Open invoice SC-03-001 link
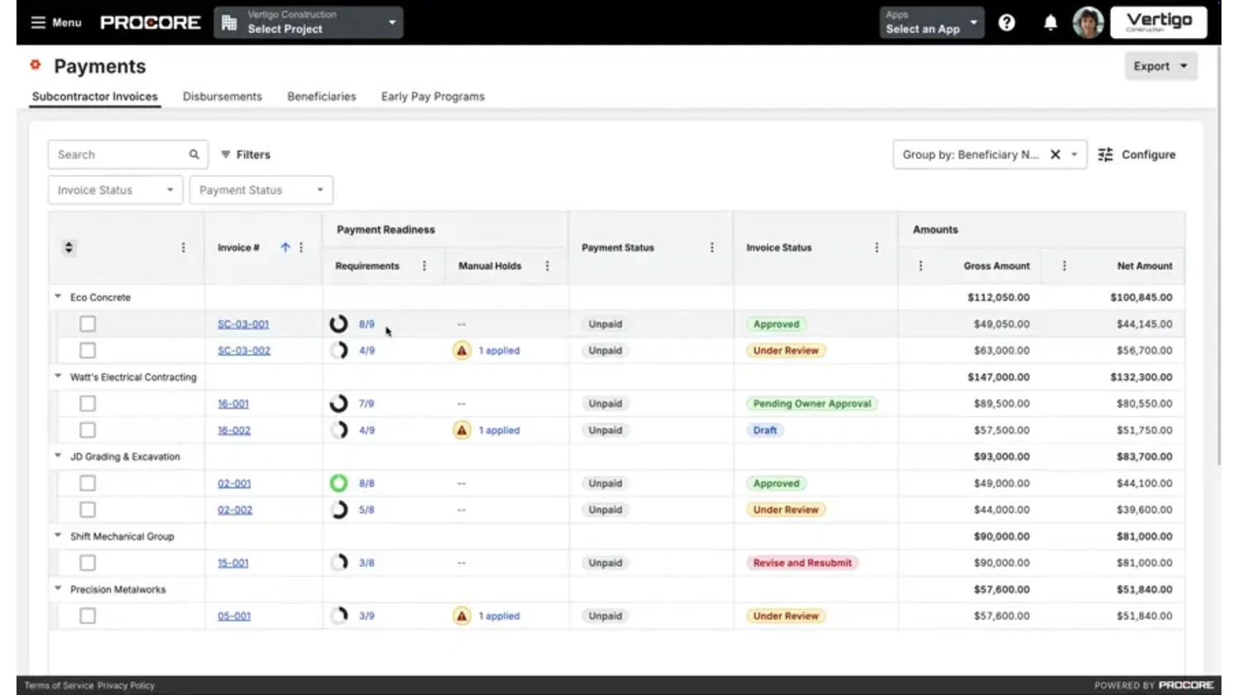 tap(243, 324)
